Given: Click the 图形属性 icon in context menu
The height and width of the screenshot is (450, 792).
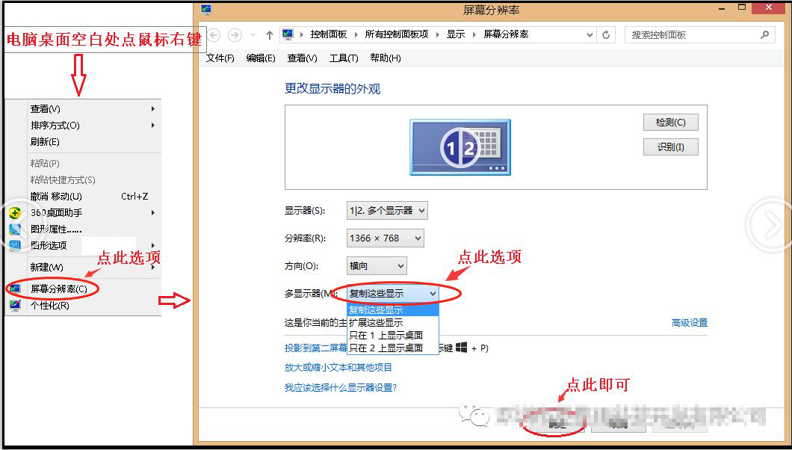Looking at the screenshot, I should click(15, 229).
